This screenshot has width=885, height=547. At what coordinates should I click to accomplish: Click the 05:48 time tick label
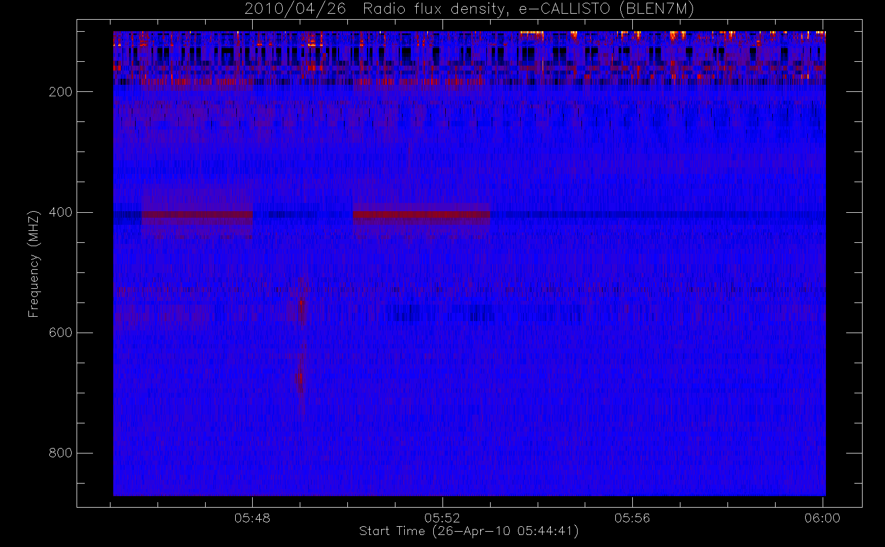[252, 518]
